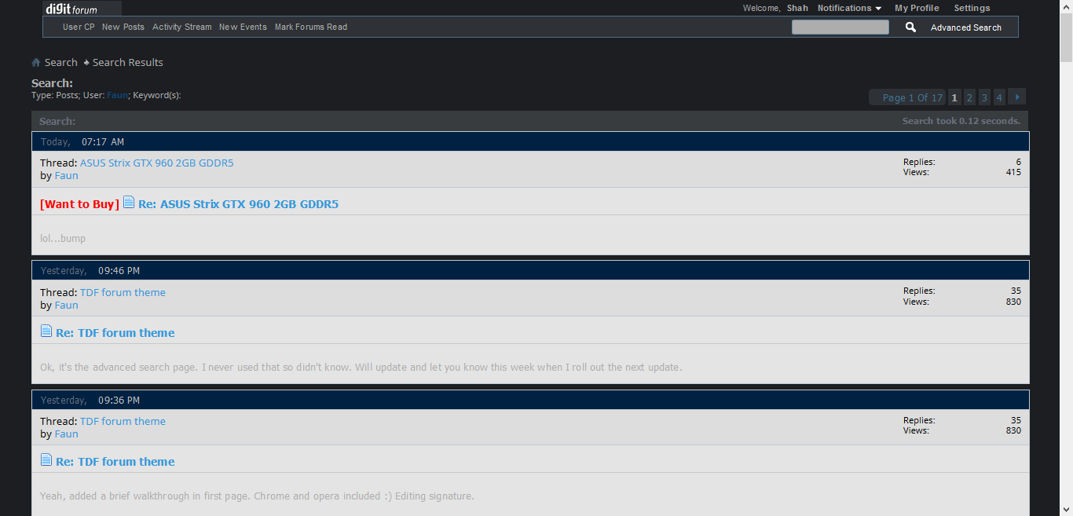Viewport: 1073px width, 516px height.
Task: Click inside the search text field
Action: click(x=840, y=27)
